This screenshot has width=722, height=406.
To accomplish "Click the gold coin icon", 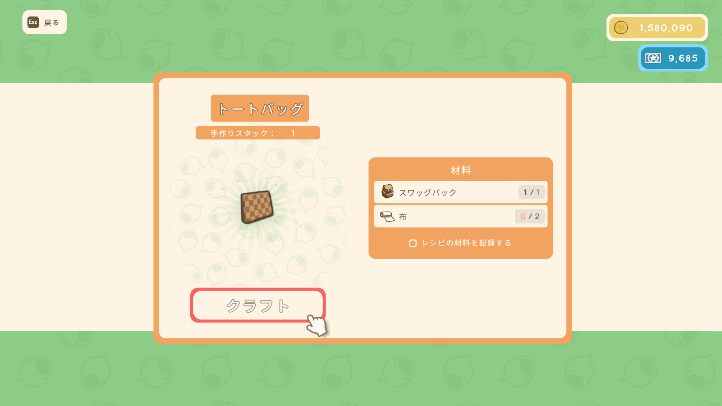I will click(621, 28).
